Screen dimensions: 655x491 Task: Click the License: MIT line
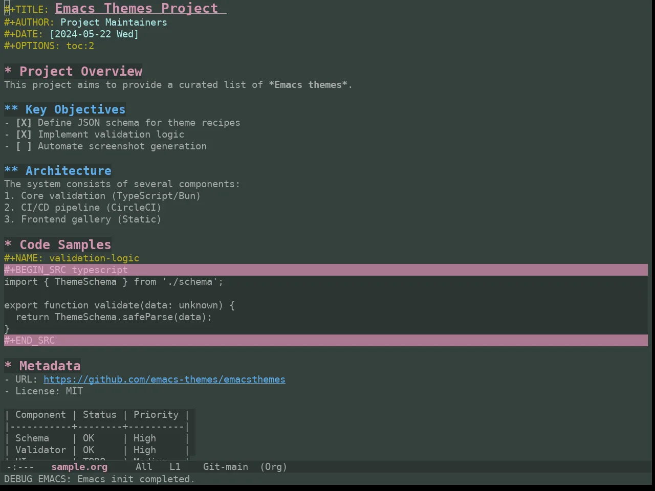click(x=43, y=391)
